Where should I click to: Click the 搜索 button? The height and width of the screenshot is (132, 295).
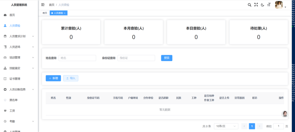point(167,58)
